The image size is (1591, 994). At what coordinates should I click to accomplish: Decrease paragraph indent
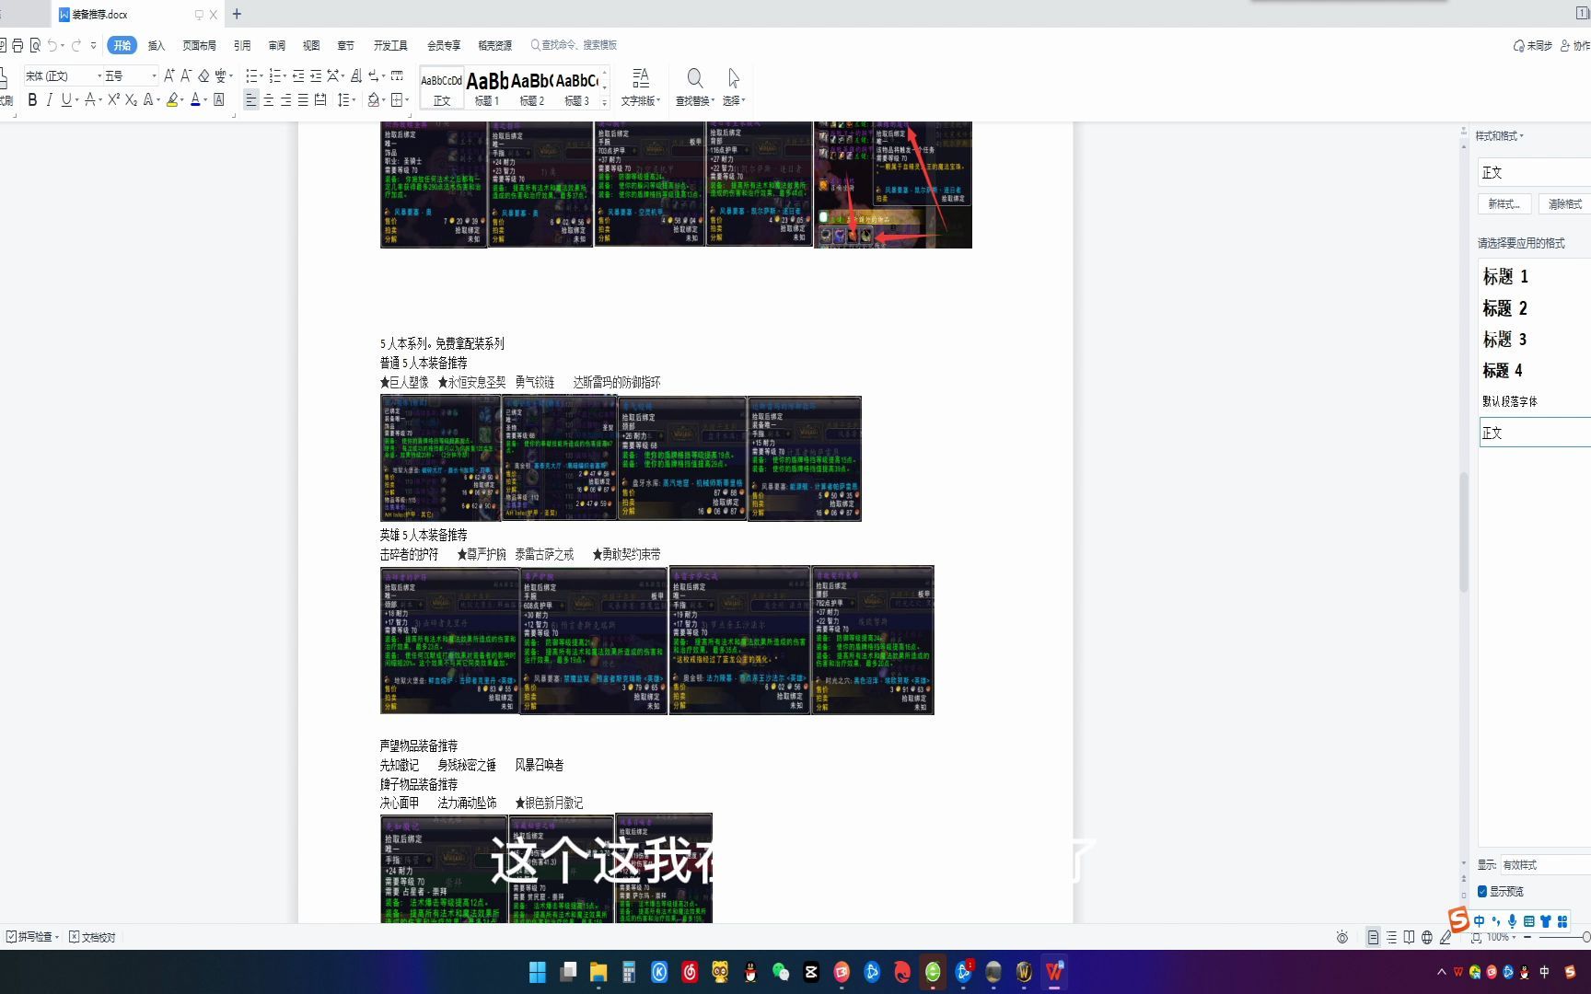click(x=298, y=75)
